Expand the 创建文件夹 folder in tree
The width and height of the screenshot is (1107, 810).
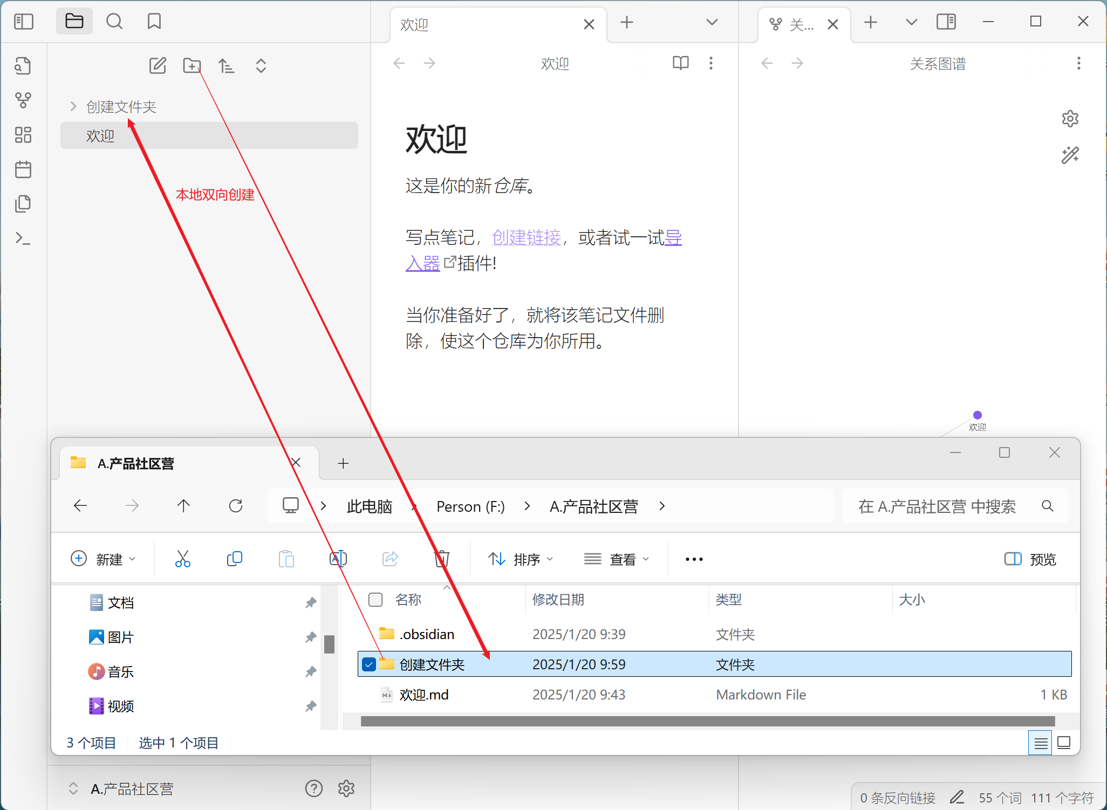pos(73,106)
